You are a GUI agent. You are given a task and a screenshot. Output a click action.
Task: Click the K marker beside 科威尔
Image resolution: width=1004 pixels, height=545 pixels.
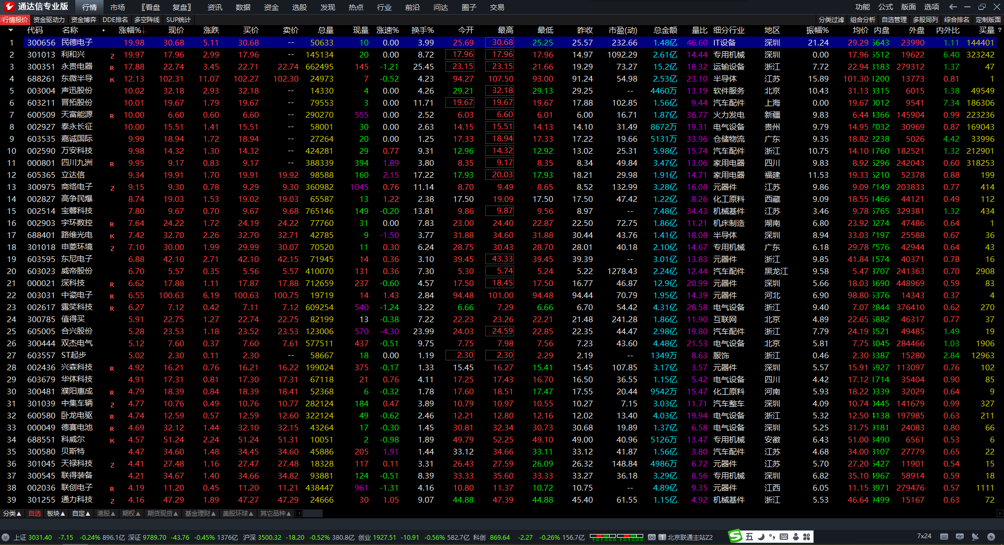tap(112, 440)
